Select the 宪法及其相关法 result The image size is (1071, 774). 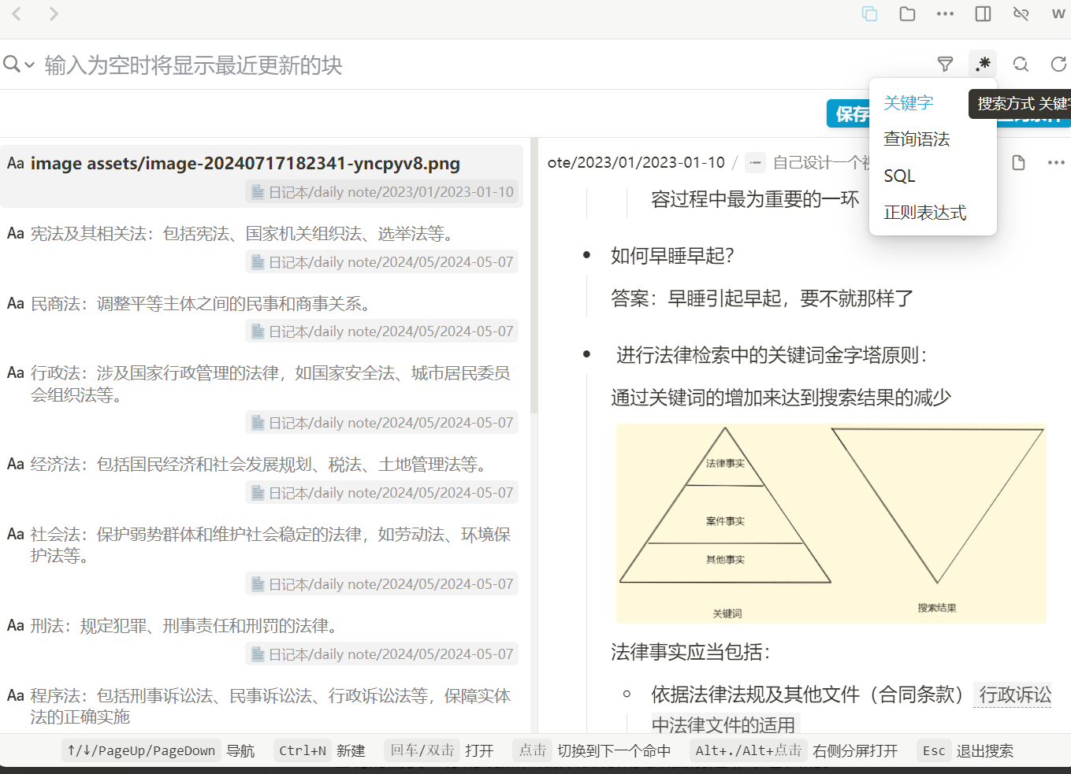(262, 246)
